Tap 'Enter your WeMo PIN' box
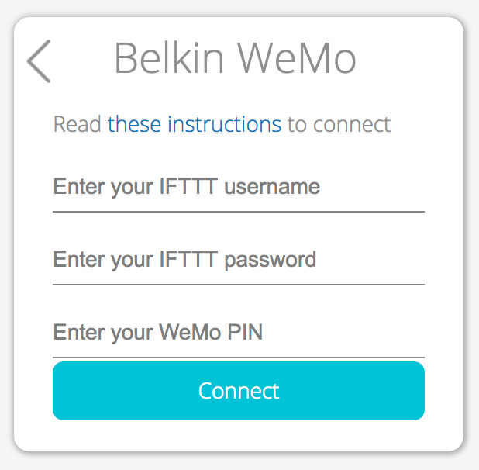 click(238, 333)
